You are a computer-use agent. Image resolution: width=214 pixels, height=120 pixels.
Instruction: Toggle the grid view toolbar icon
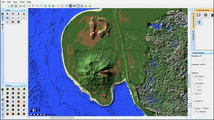coord(41,6)
